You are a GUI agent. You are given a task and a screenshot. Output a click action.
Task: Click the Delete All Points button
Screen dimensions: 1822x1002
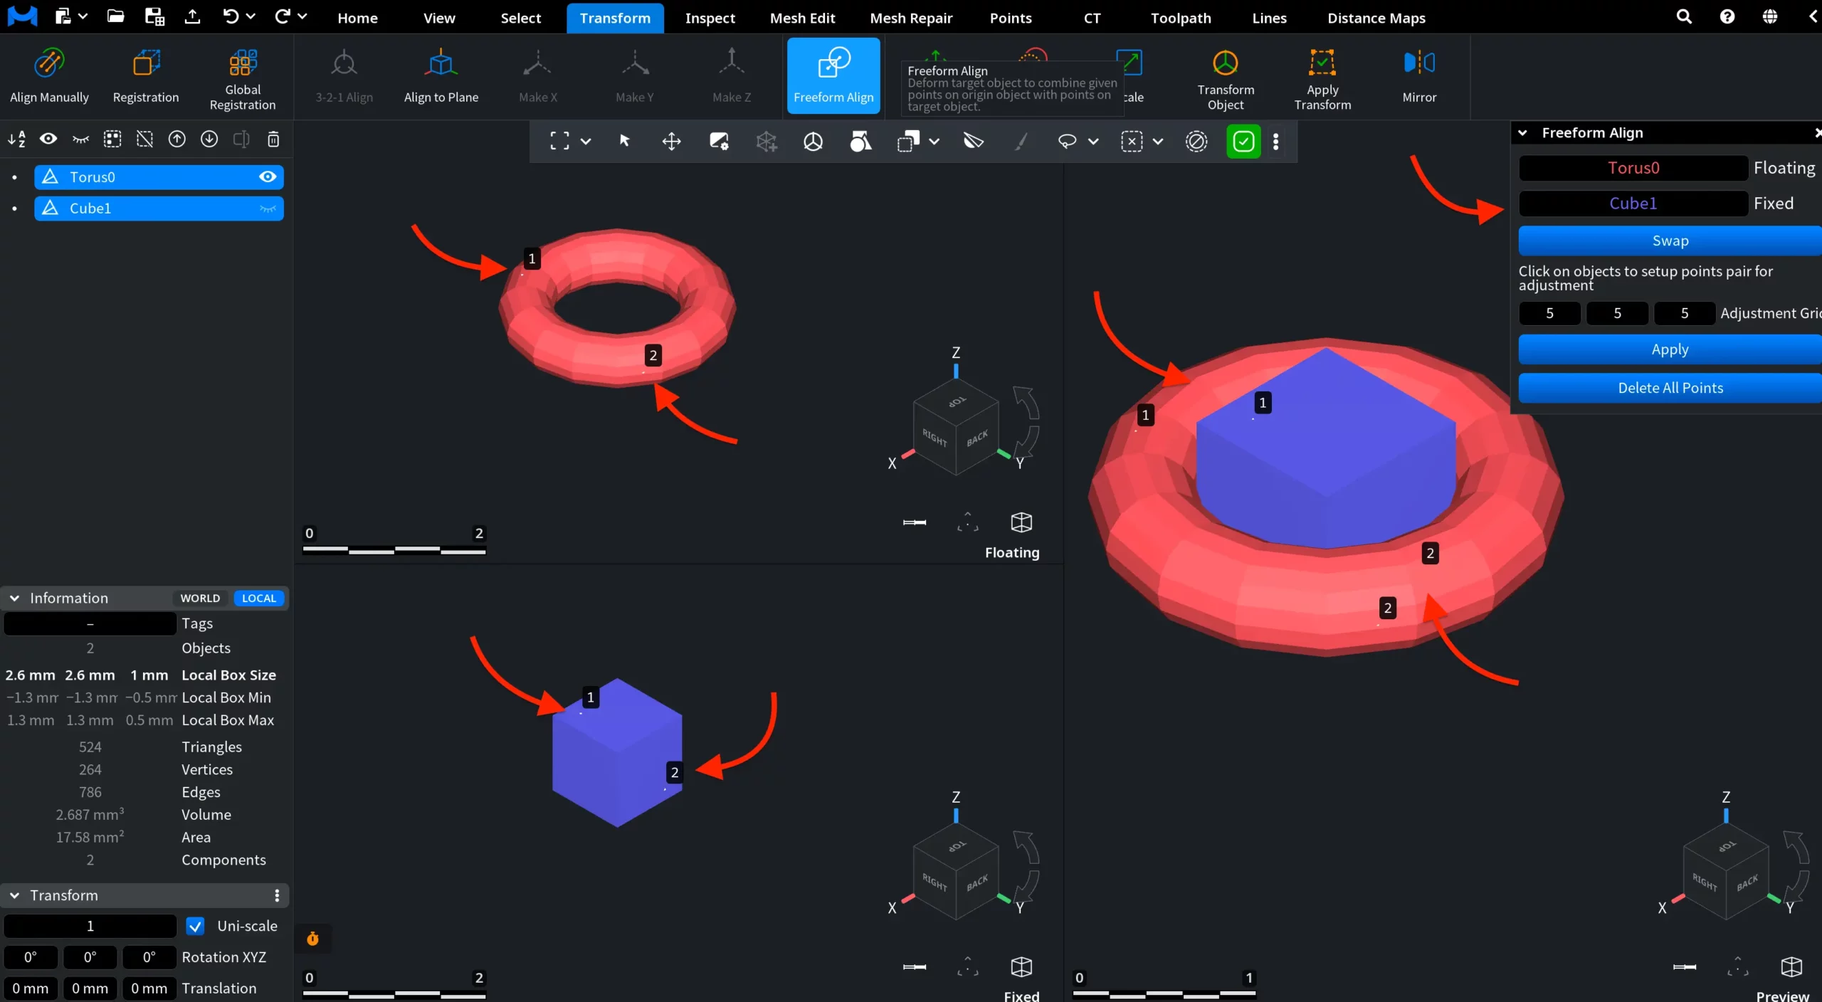(1670, 388)
